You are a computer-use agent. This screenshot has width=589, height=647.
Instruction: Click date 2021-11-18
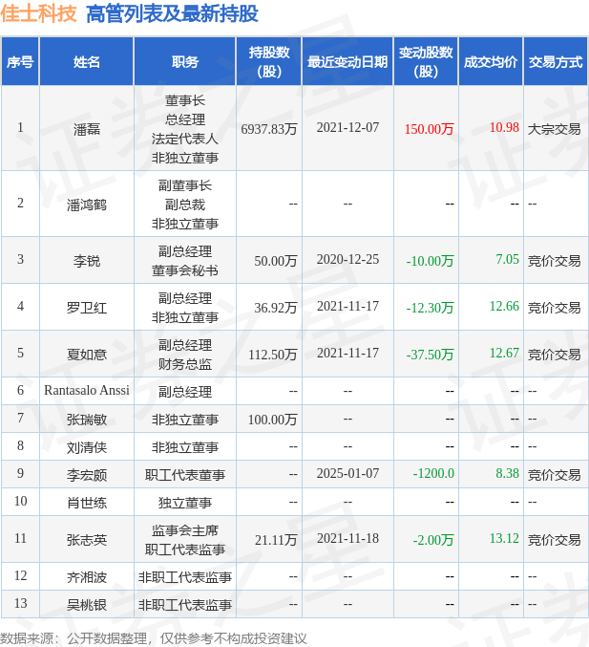coord(347,538)
